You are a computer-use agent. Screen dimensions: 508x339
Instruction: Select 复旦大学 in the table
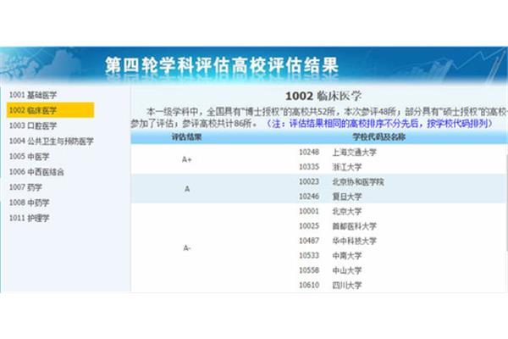tap(347, 197)
